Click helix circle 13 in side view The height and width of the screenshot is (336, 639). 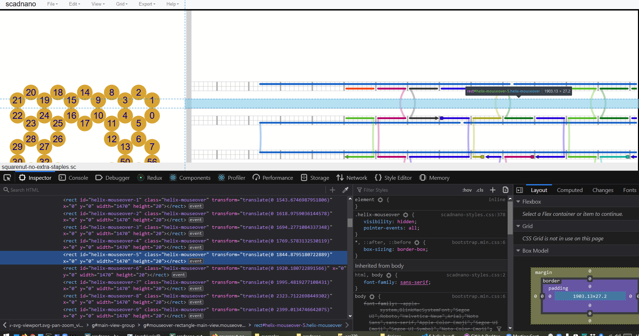[x=125, y=147]
